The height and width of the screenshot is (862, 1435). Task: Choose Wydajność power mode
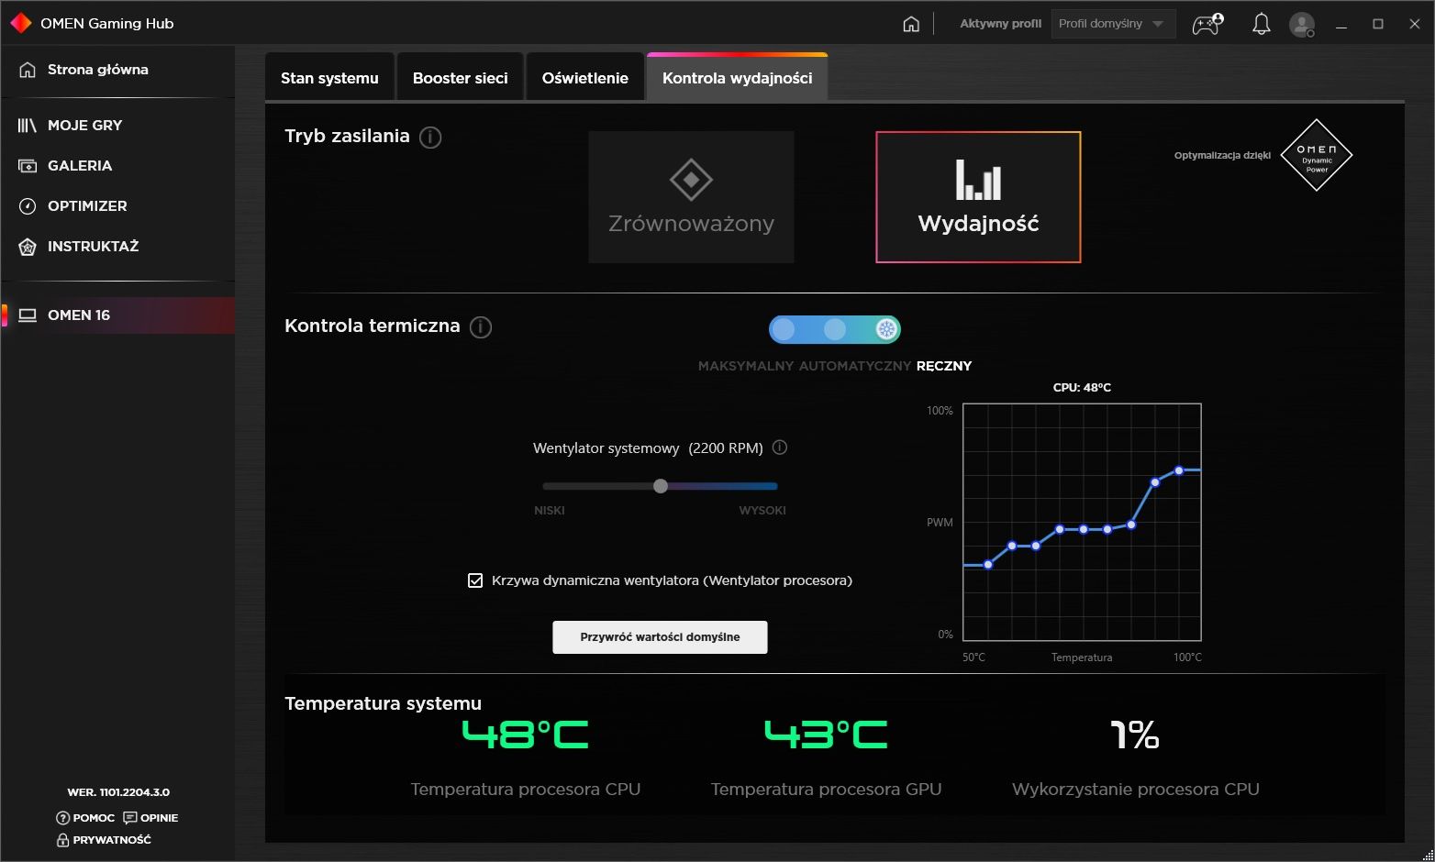[978, 197]
